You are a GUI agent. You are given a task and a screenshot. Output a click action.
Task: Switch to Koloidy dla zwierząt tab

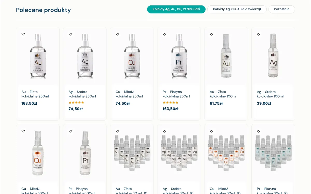(237, 9)
